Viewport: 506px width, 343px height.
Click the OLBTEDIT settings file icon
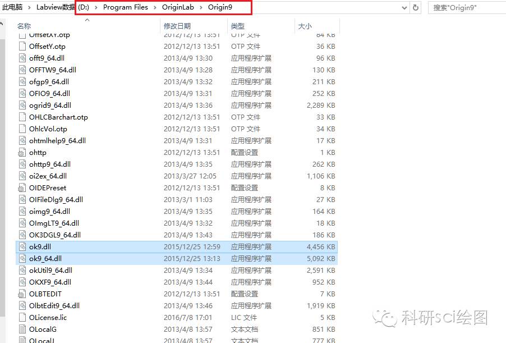pos(22,294)
